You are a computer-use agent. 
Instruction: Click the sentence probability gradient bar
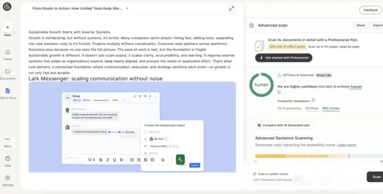(319, 156)
